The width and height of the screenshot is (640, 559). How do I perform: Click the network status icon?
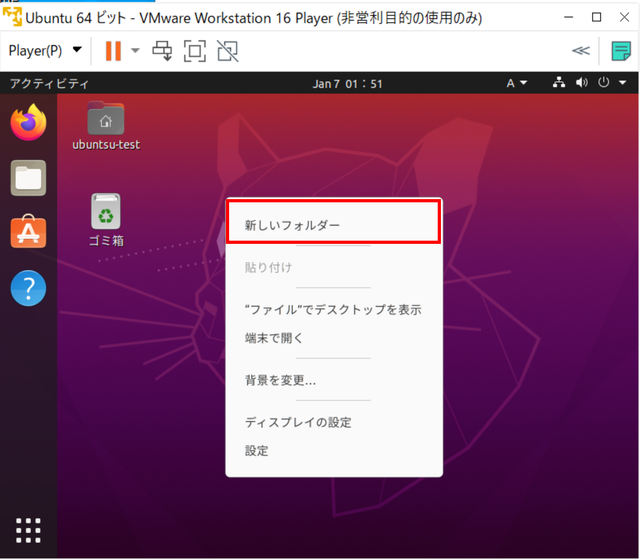[x=559, y=83]
